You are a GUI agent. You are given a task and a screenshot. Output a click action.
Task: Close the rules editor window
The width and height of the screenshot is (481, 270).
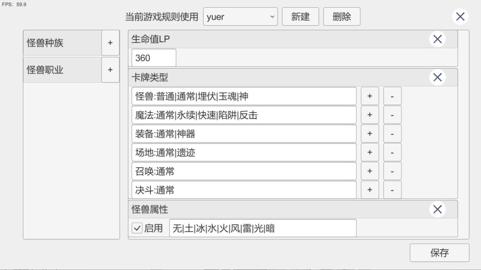coord(460,16)
